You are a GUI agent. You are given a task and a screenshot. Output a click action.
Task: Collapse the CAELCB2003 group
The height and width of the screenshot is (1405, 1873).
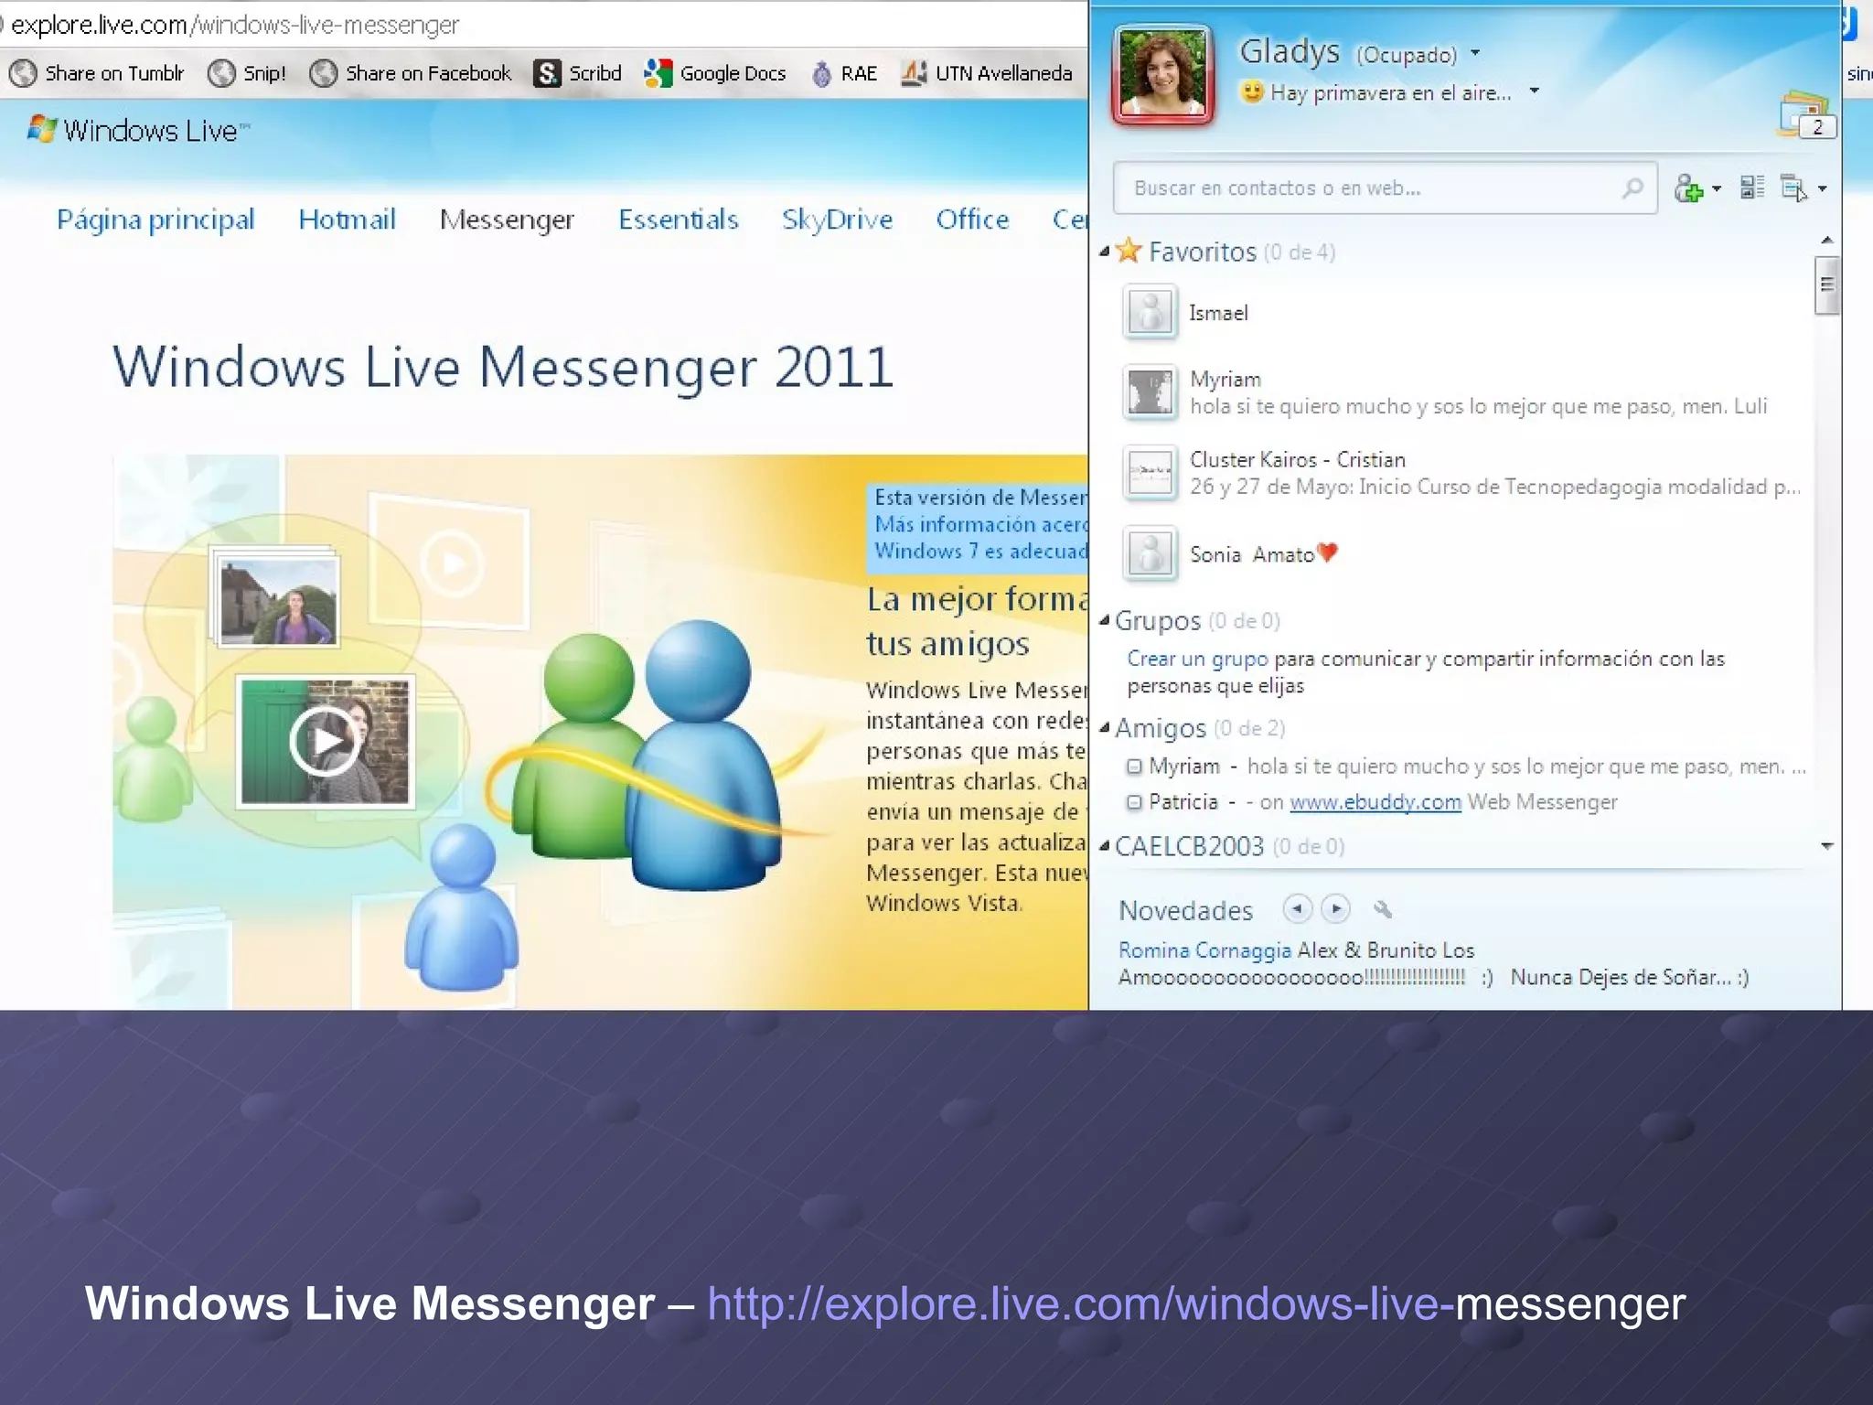[1105, 846]
